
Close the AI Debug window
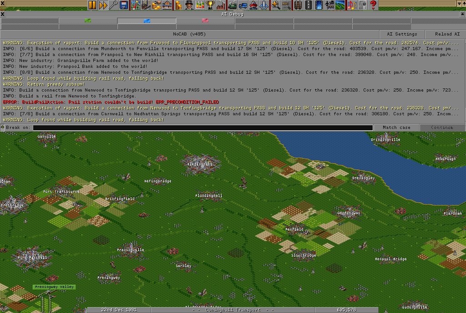coord(2,14)
